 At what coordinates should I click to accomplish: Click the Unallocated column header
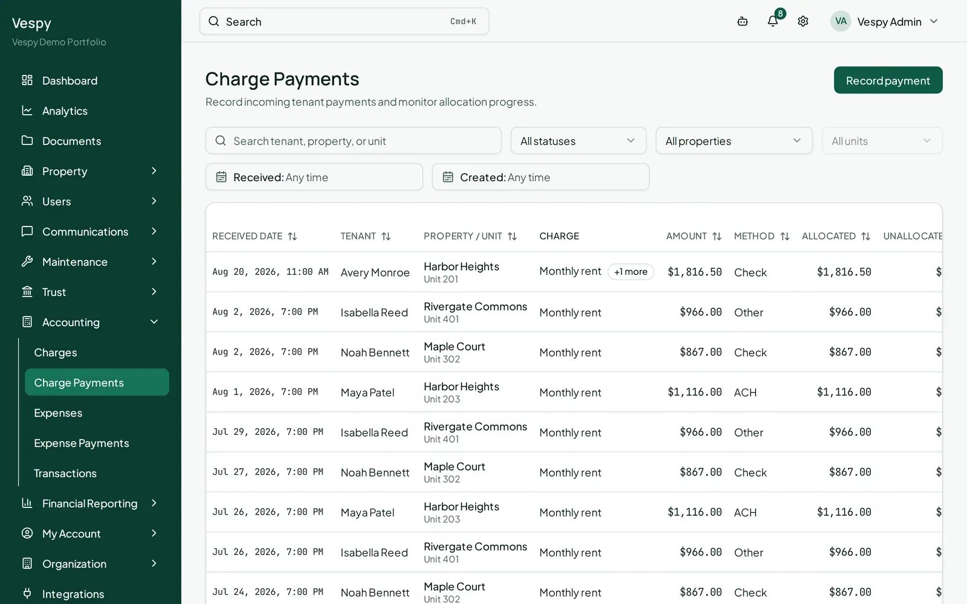913,236
